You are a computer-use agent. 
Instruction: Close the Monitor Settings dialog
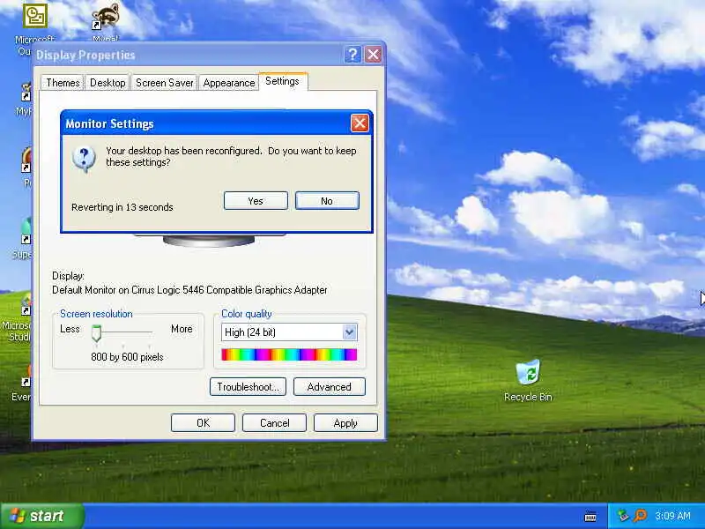point(360,123)
